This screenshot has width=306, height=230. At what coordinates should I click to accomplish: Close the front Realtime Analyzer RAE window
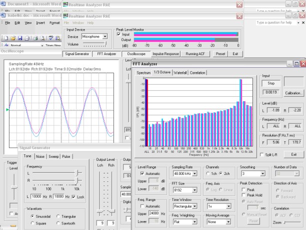tap(239, 16)
